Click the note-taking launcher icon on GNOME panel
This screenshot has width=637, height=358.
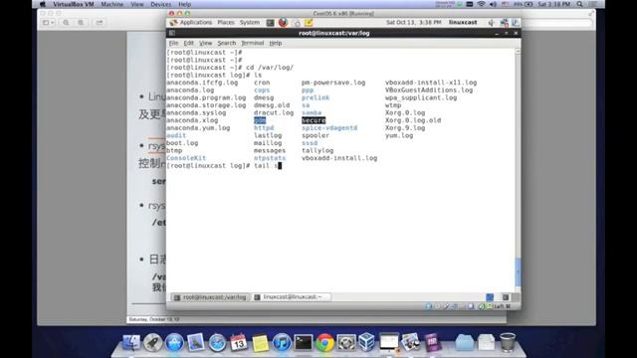(x=309, y=23)
